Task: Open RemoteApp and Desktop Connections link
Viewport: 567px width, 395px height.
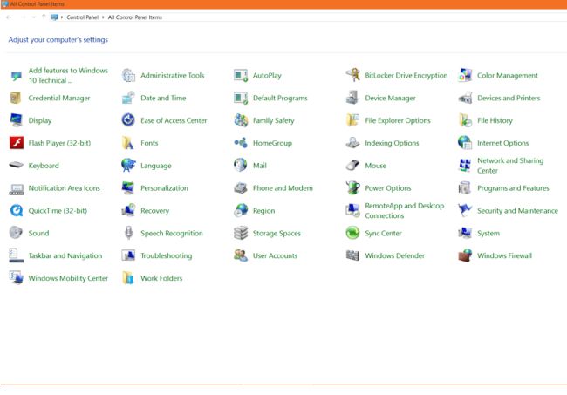Action: click(x=405, y=211)
